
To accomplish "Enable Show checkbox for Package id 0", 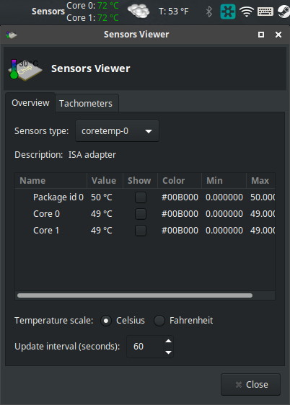I will coord(141,197).
